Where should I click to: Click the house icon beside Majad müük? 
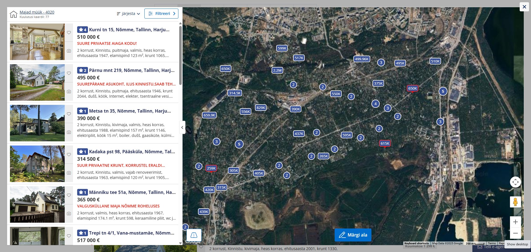pos(13,14)
